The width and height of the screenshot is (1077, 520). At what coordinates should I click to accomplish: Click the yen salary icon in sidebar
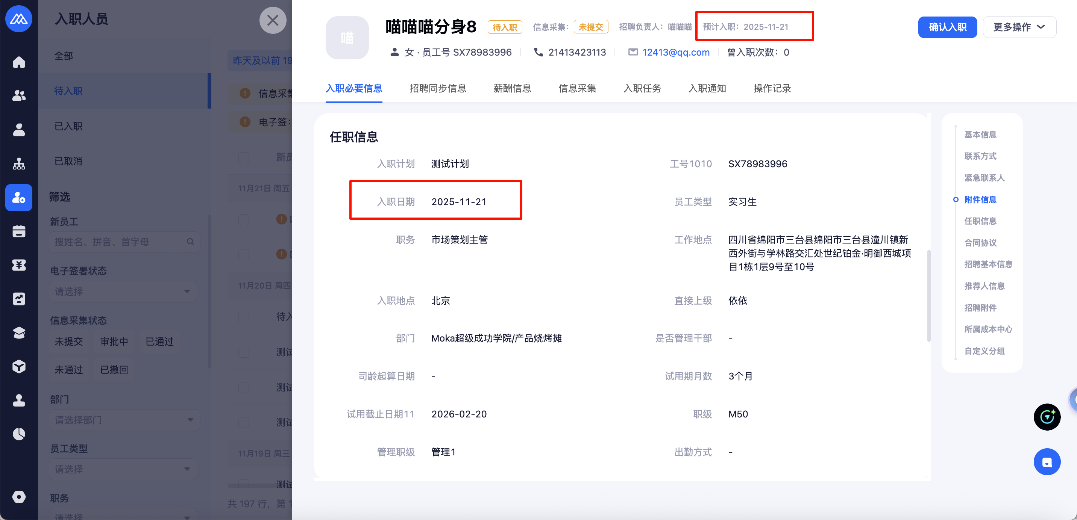19,265
